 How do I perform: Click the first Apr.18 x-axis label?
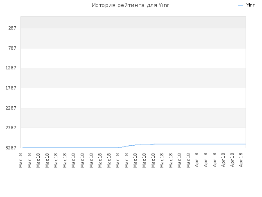tap(196, 160)
